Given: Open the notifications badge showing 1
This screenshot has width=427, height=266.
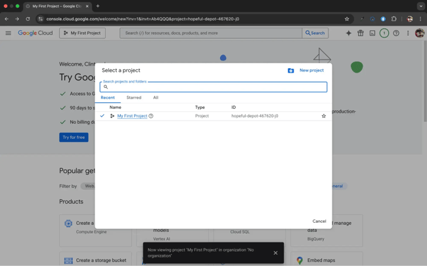Looking at the screenshot, I should click(x=384, y=33).
